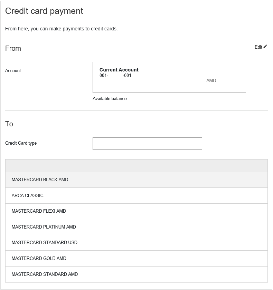The image size is (273, 290).
Task: Select MASTERCARD PLATINUM AMD entry
Action: tap(136, 227)
